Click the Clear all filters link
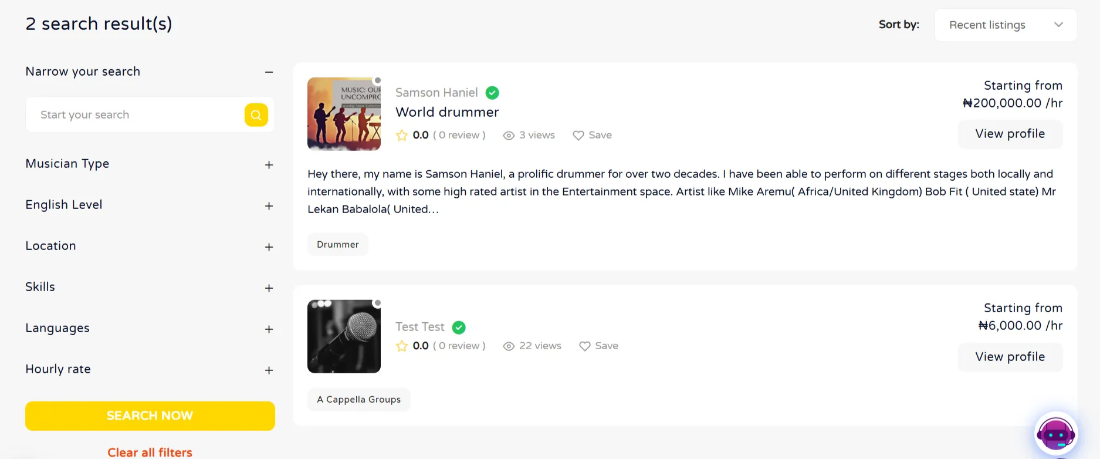Viewport: 1100px width, 459px height. pyautogui.click(x=150, y=452)
